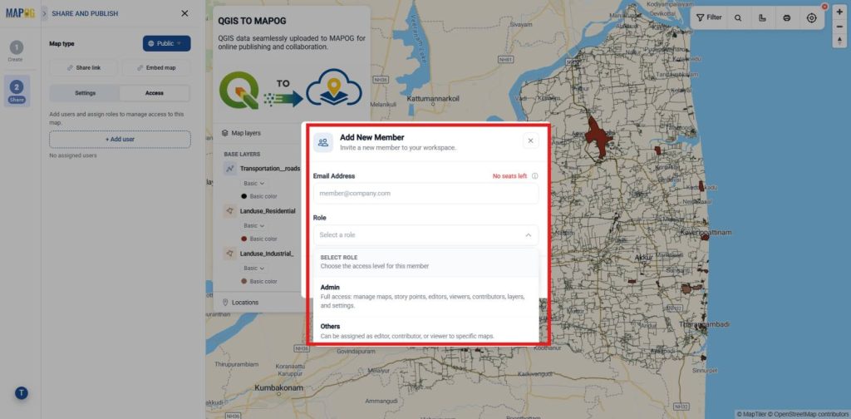
Task: Click the MAPOG logo
Action: pyautogui.click(x=20, y=13)
